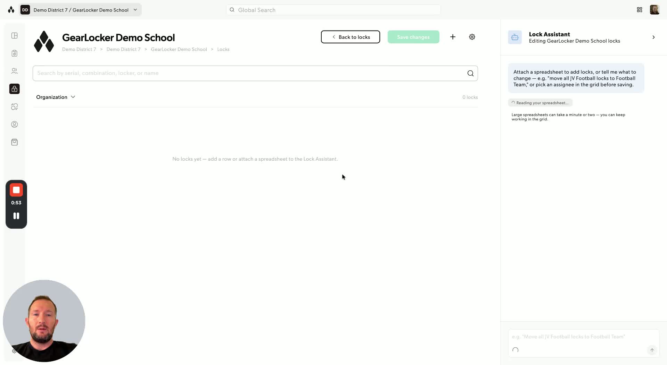667x365 pixels.
Task: Pause the screen recording
Action: [16, 216]
